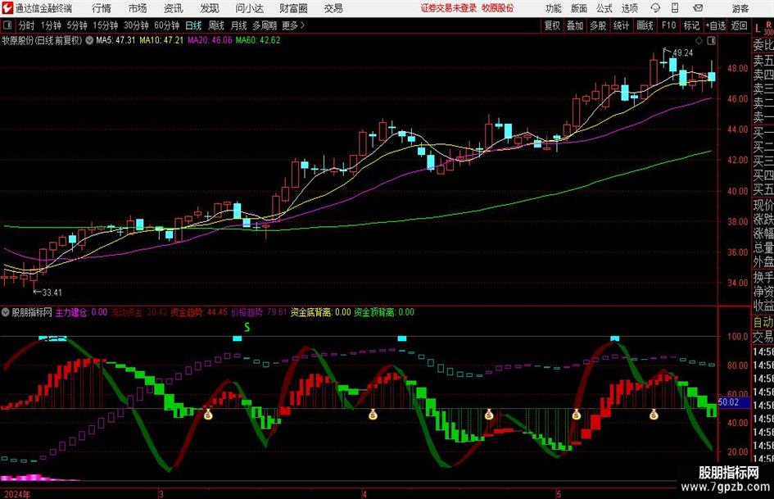Click the 画线 drawing button
The height and width of the screenshot is (499, 774).
pyautogui.click(x=645, y=25)
